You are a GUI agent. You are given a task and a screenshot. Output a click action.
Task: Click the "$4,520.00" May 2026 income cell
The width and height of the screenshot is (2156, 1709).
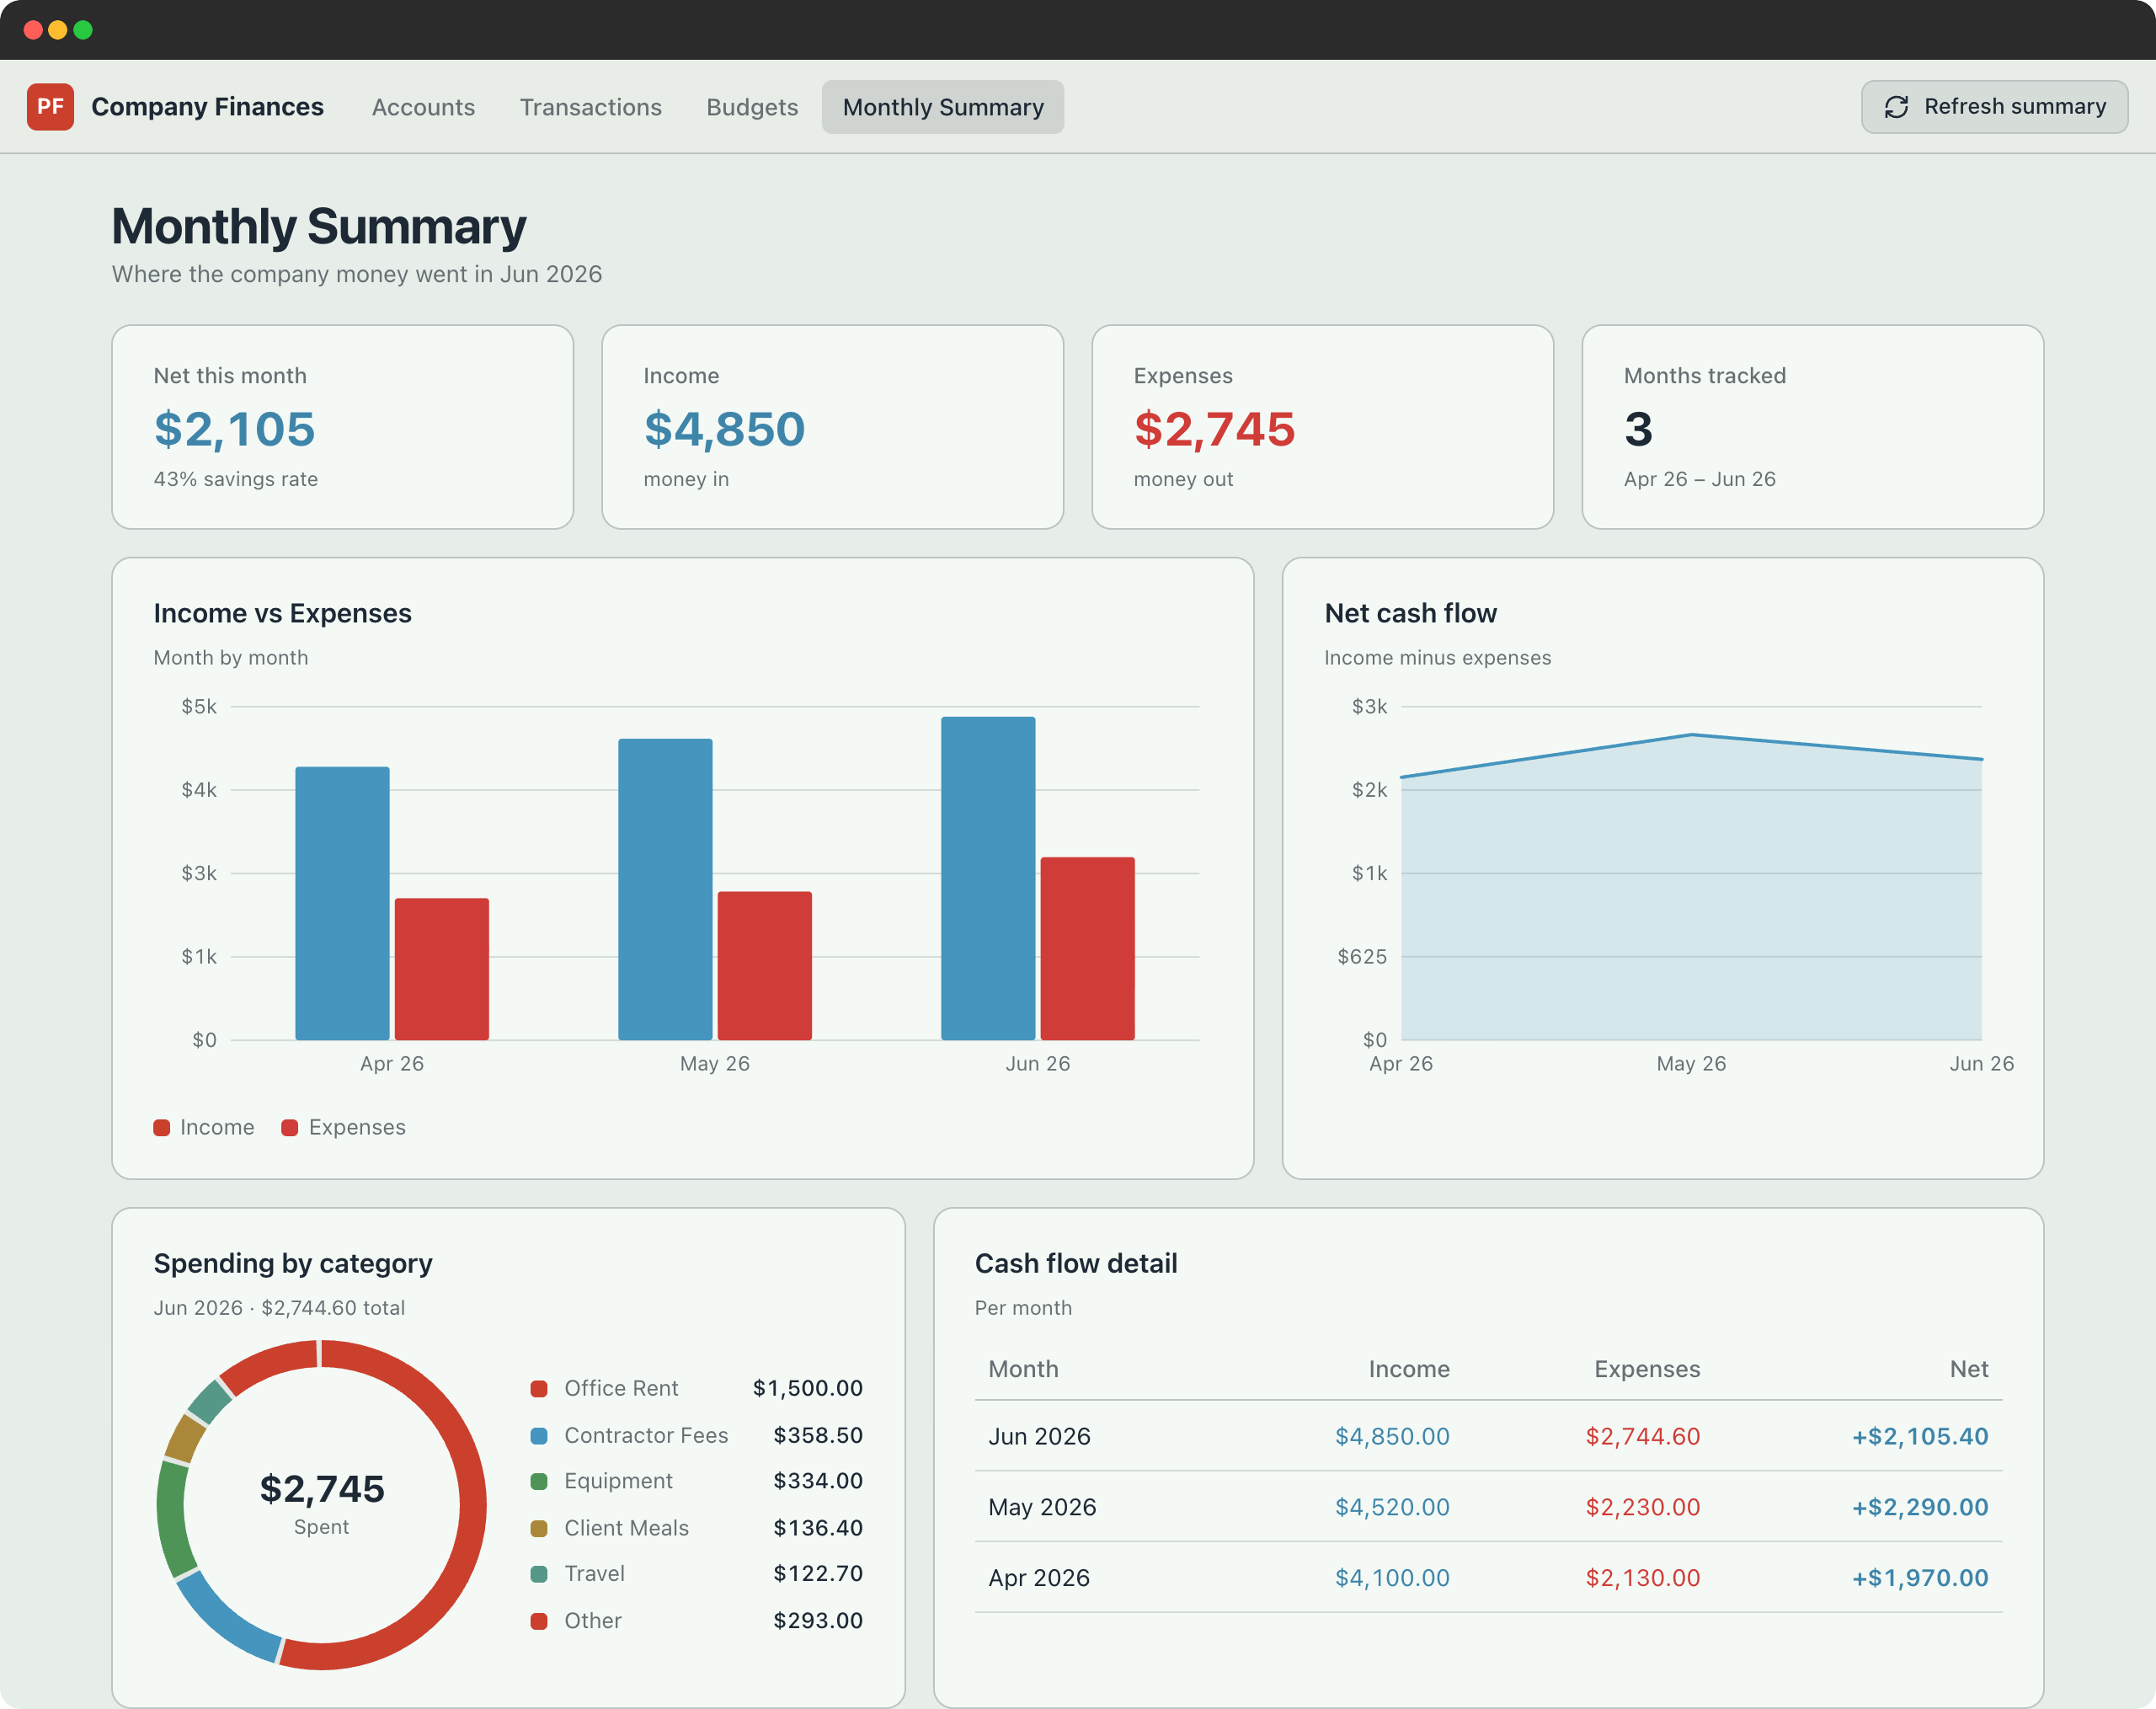click(1392, 1508)
